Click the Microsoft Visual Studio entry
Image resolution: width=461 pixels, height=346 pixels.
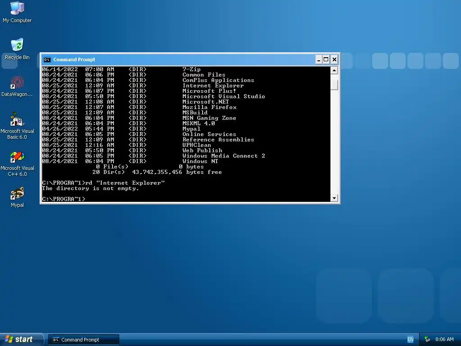(223, 96)
